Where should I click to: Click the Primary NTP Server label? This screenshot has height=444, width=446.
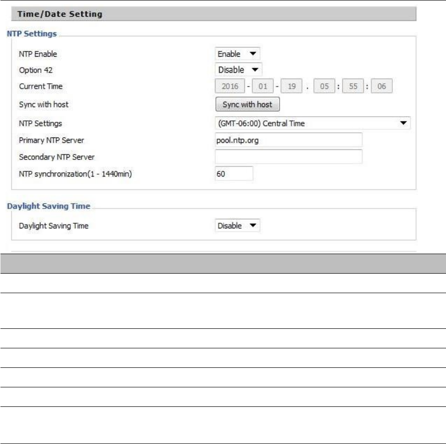point(51,140)
